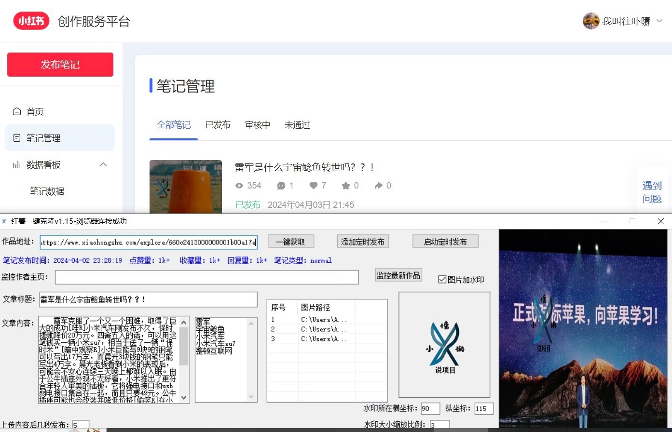Click the 启动定时发布 button

tap(445, 242)
